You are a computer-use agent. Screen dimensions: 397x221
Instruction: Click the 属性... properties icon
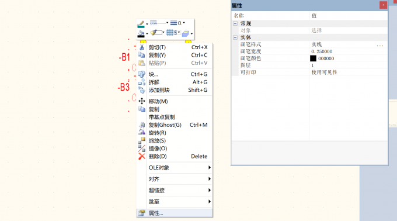click(x=142, y=213)
